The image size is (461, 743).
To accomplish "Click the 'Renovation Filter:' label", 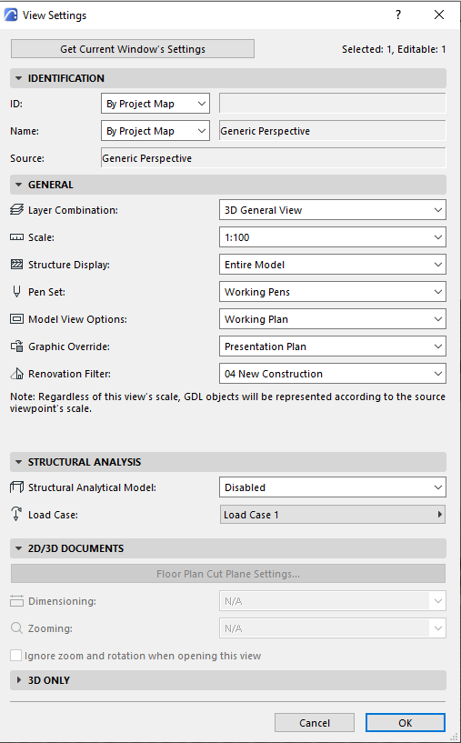I will coord(69,374).
